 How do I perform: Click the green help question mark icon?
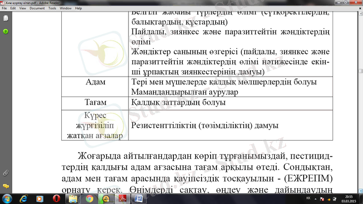(x=5, y=31)
